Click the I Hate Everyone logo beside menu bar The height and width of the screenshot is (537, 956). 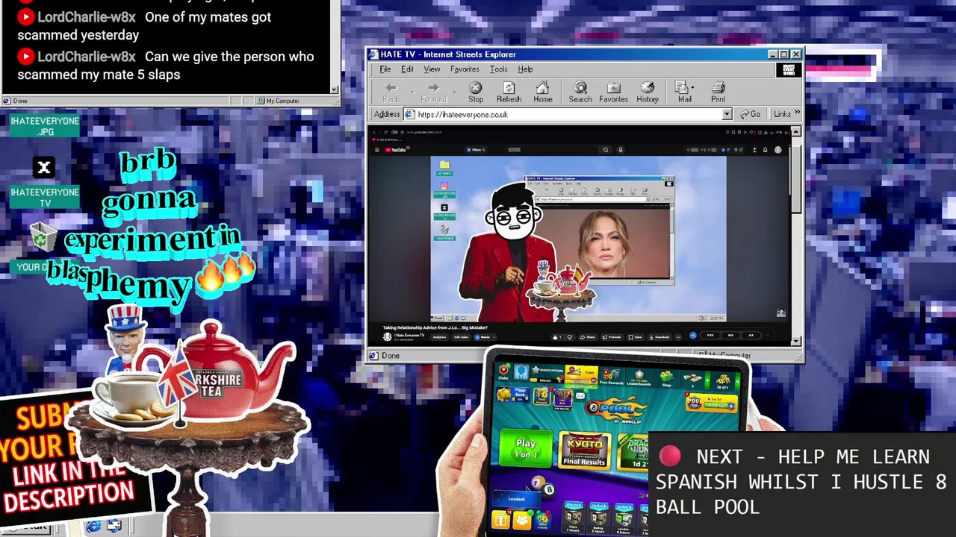788,69
